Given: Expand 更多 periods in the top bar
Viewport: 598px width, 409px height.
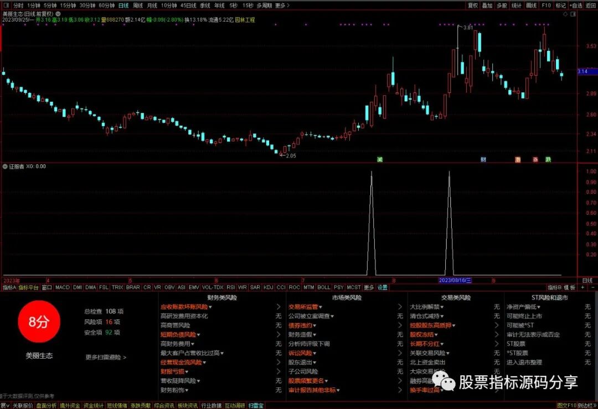Looking at the screenshot, I should [282, 6].
